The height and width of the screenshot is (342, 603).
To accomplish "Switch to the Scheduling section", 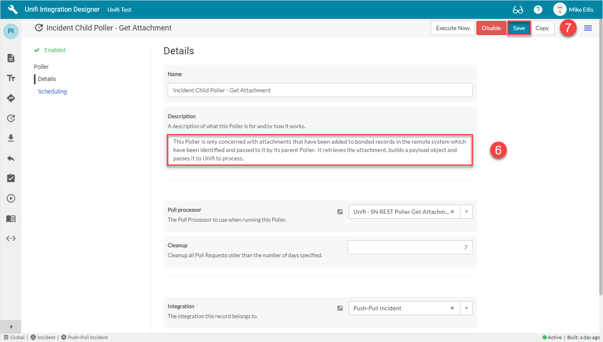I will point(52,91).
